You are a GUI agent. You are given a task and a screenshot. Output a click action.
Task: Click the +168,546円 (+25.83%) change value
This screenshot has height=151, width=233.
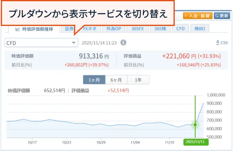pos(199,65)
